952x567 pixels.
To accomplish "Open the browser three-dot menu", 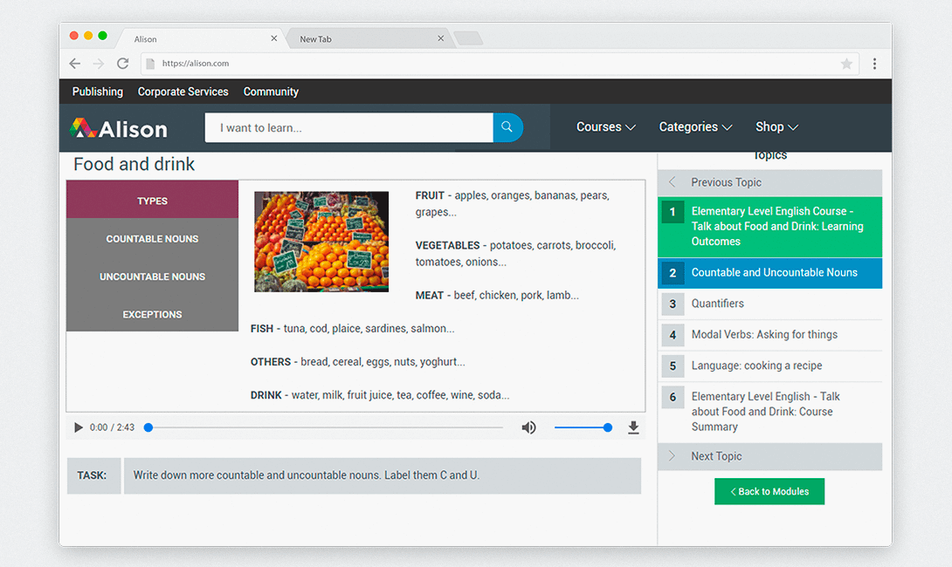I will 874,64.
